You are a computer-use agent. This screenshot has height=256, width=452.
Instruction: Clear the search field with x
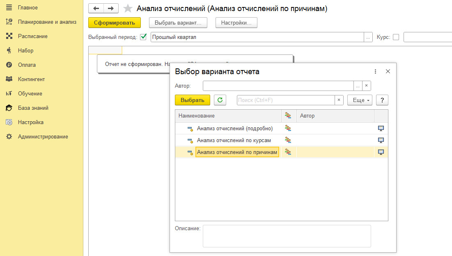coord(339,100)
